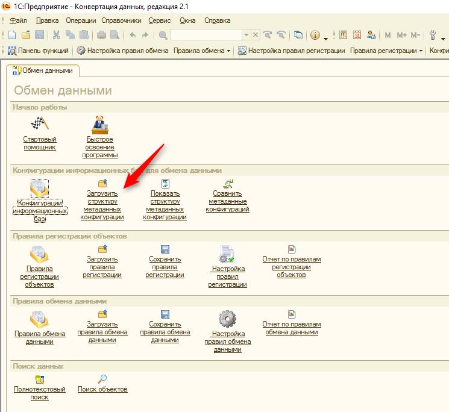The image size is (449, 412).
Task: Open the Справочники menu
Action: pyautogui.click(x=121, y=20)
